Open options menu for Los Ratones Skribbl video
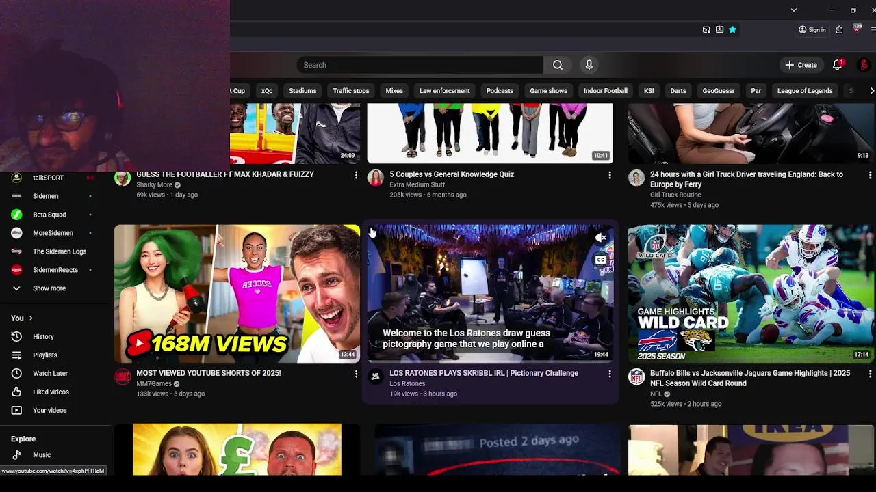 (x=610, y=374)
